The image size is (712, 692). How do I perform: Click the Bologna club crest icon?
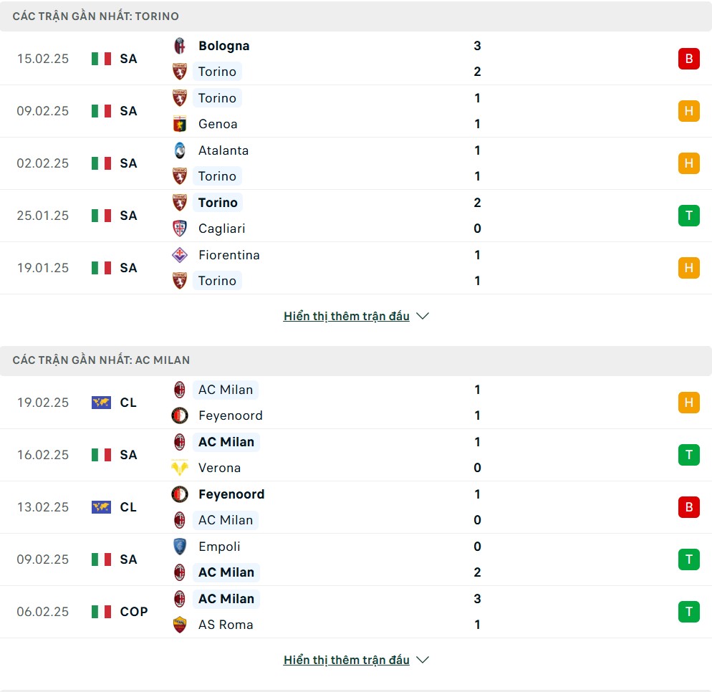(180, 46)
